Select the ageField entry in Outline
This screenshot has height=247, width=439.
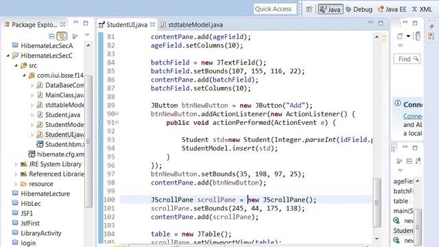[x=403, y=181]
